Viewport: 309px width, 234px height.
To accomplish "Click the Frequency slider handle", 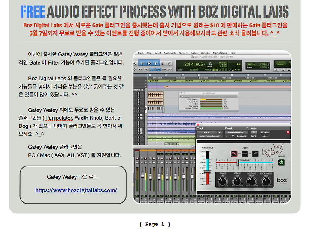I will [238, 163].
